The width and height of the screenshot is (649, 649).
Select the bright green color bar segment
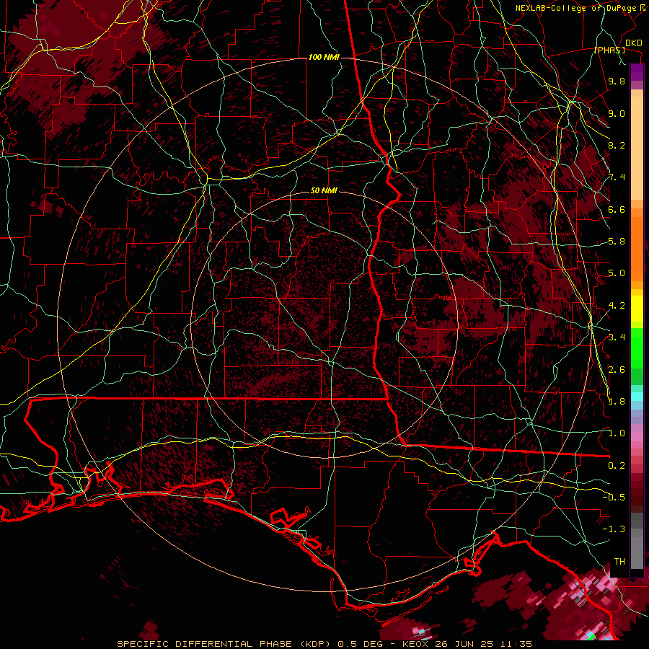pyautogui.click(x=637, y=348)
